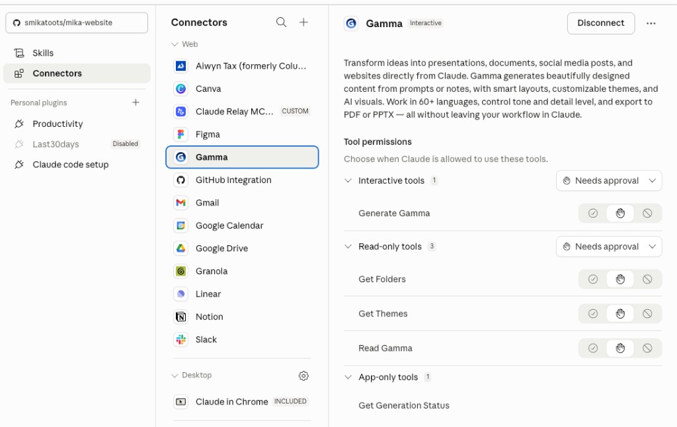Open the smikatoots/mika-website repository selector

77,22
